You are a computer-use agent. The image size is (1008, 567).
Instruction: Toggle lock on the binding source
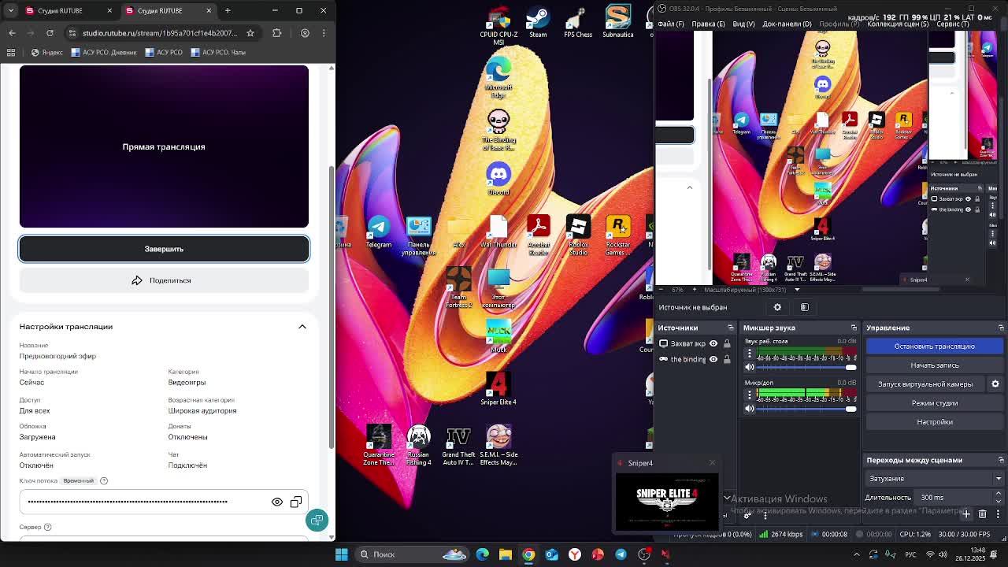coord(727,359)
